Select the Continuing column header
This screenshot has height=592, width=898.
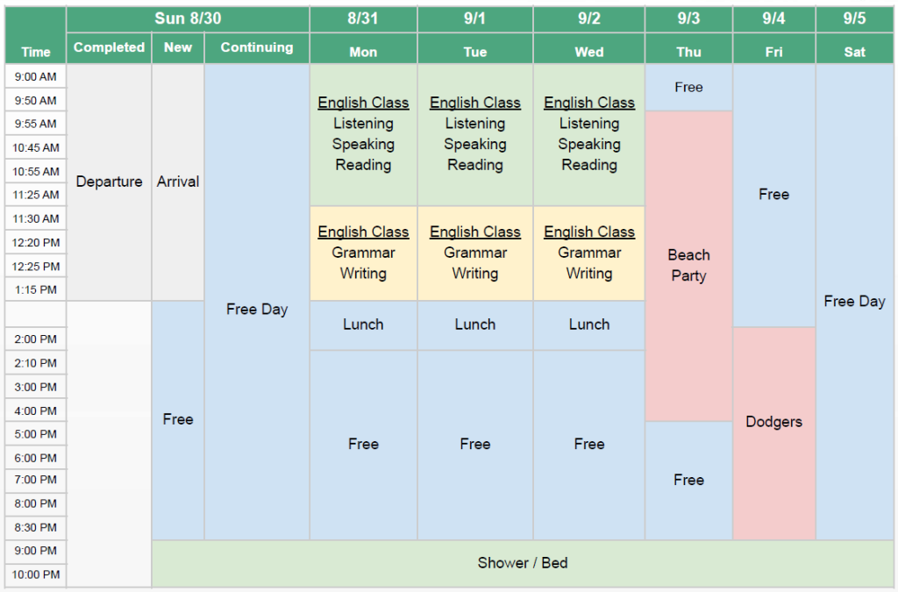pos(257,47)
